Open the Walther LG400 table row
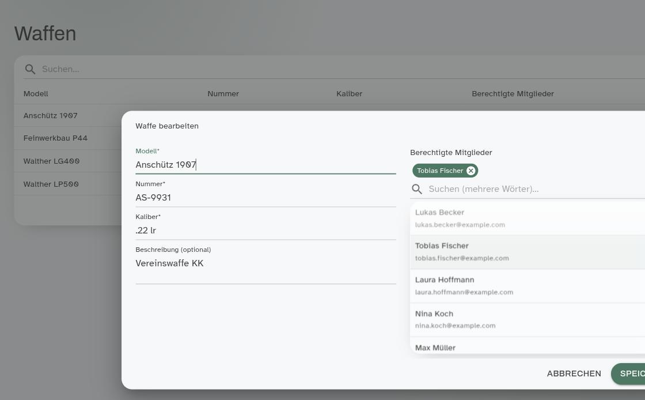 click(x=68, y=161)
